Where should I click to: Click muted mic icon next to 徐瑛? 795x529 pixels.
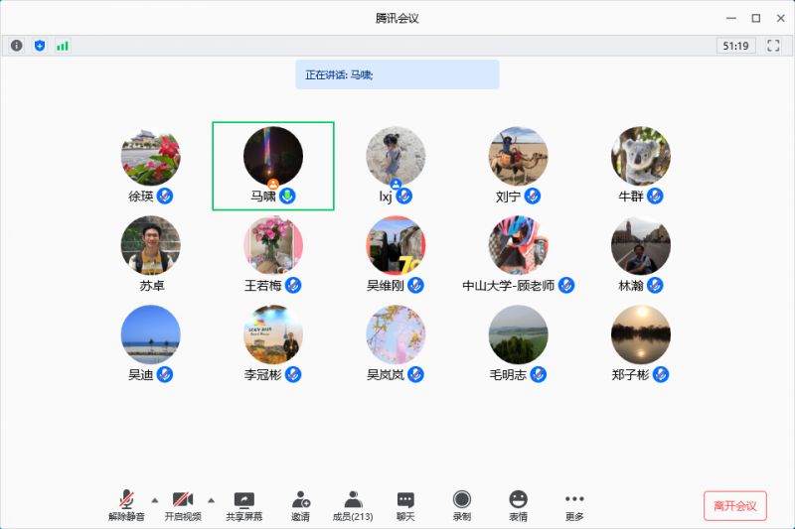click(166, 197)
